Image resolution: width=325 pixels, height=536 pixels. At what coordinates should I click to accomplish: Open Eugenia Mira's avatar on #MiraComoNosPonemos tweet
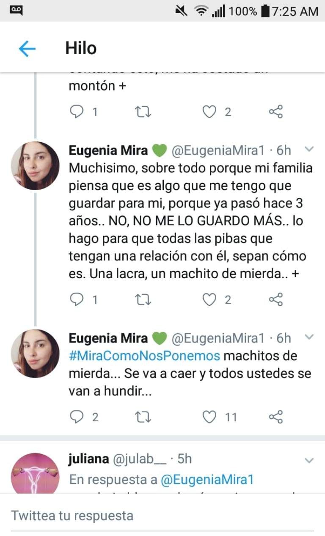35,354
